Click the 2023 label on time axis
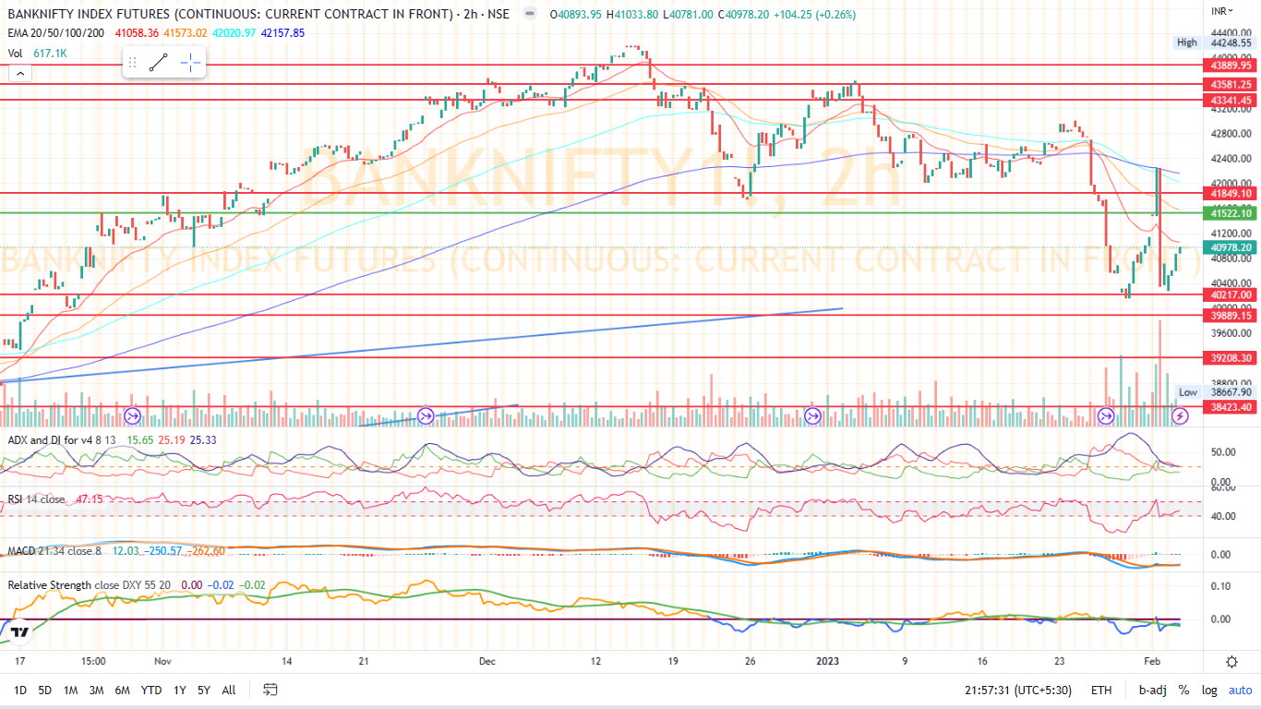Image resolution: width=1261 pixels, height=709 pixels. (x=826, y=661)
